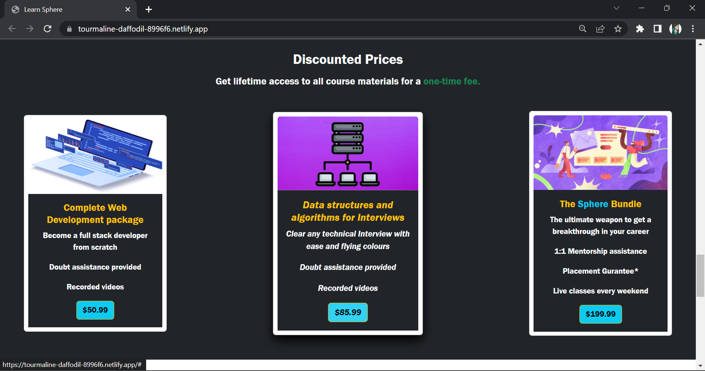Click inside the address bar URL field
705x371 pixels.
(257, 29)
